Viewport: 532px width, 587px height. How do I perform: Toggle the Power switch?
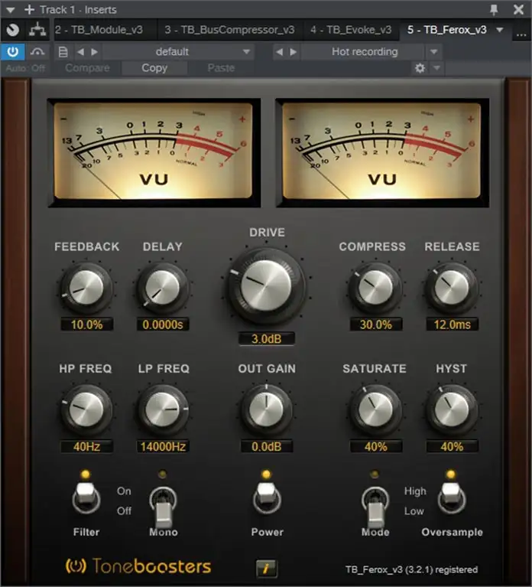coord(267,498)
